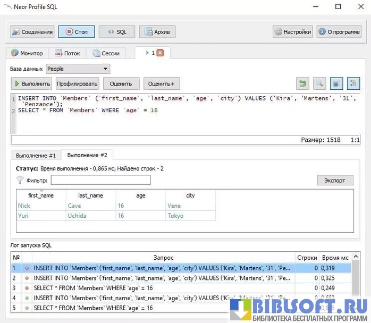Click green status icon in log row 5
This screenshot has width=371, height=323.
click(27, 308)
